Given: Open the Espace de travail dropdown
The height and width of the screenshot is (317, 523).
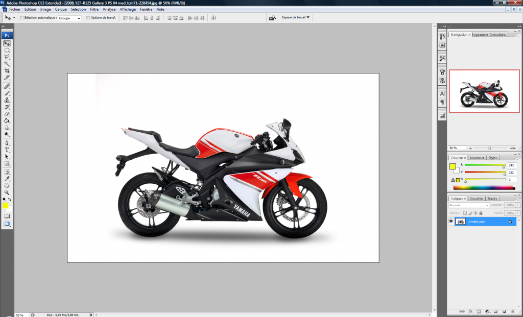Looking at the screenshot, I should (296, 17).
